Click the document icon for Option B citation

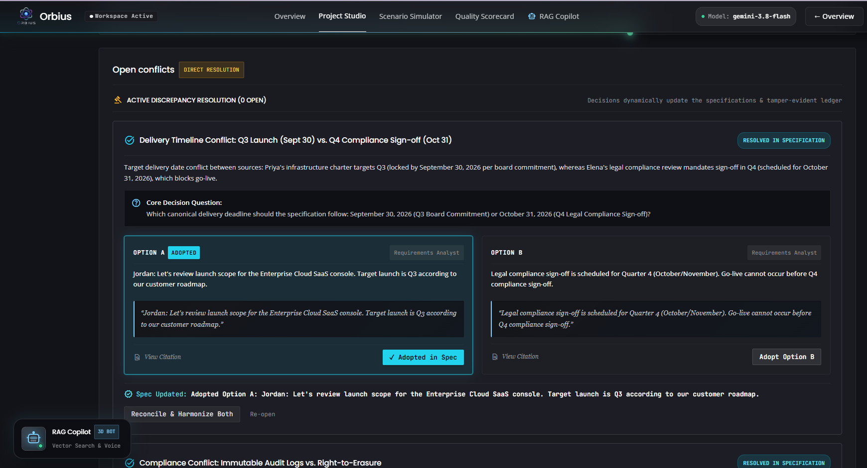(x=495, y=357)
